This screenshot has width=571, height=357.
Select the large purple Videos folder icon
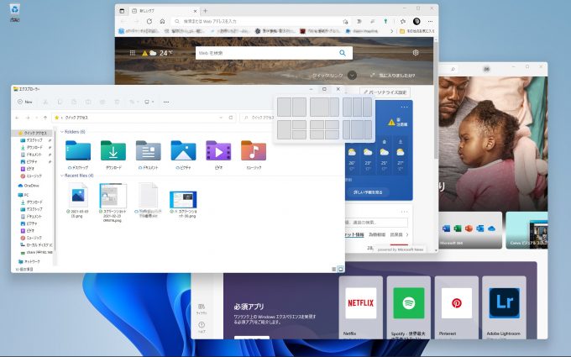(218, 151)
